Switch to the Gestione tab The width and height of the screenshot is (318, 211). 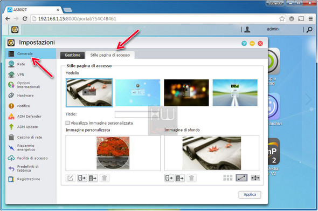[72, 55]
